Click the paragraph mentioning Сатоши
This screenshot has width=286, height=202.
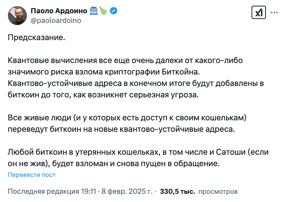coord(138,158)
